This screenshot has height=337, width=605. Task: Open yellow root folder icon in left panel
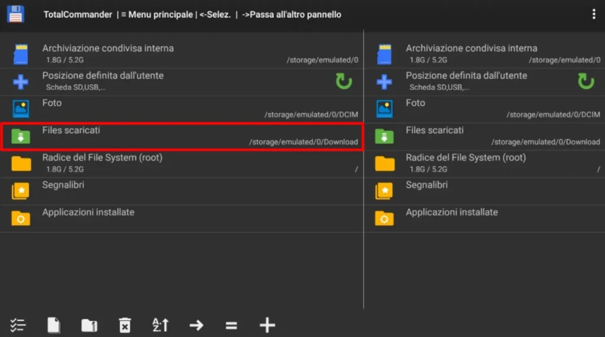click(x=21, y=163)
